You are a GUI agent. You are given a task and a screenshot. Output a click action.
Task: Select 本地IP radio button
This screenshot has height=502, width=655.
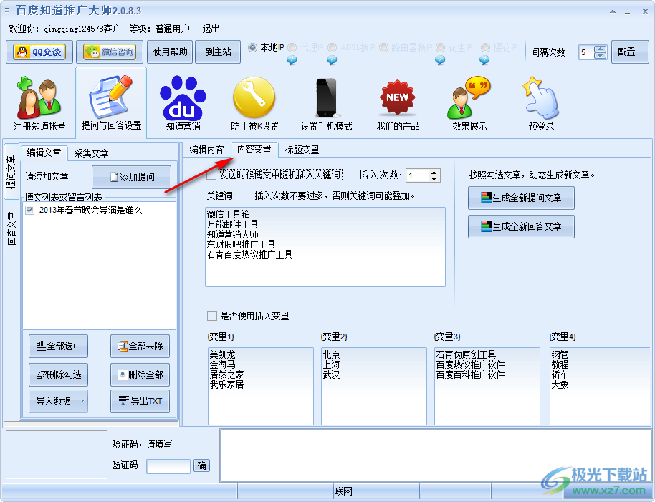[x=252, y=47]
